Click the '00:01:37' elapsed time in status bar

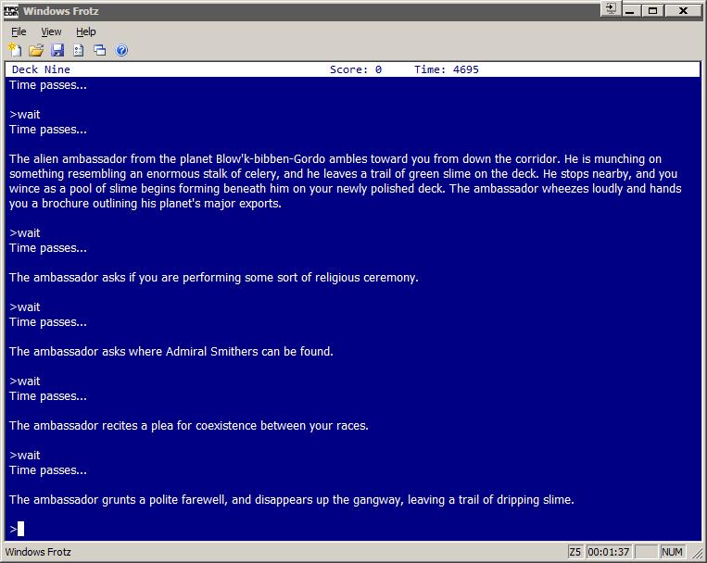[x=608, y=552]
